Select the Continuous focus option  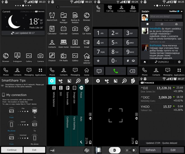coord(67,131)
